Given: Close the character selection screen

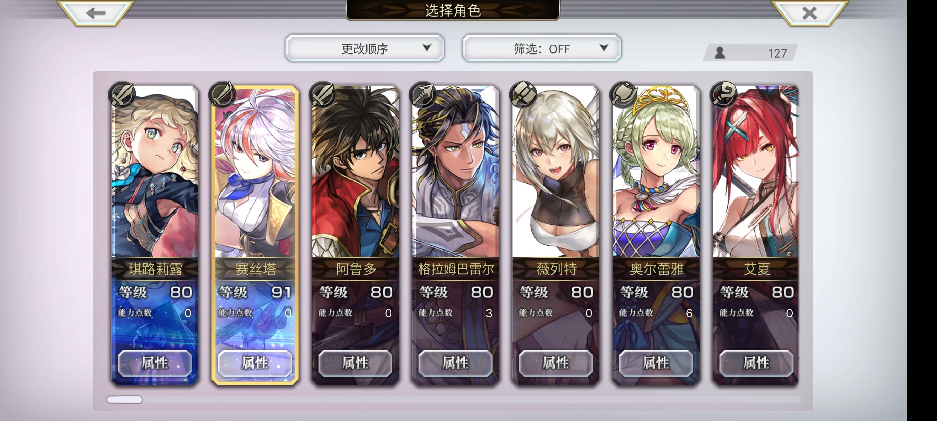Looking at the screenshot, I should pos(809,13).
